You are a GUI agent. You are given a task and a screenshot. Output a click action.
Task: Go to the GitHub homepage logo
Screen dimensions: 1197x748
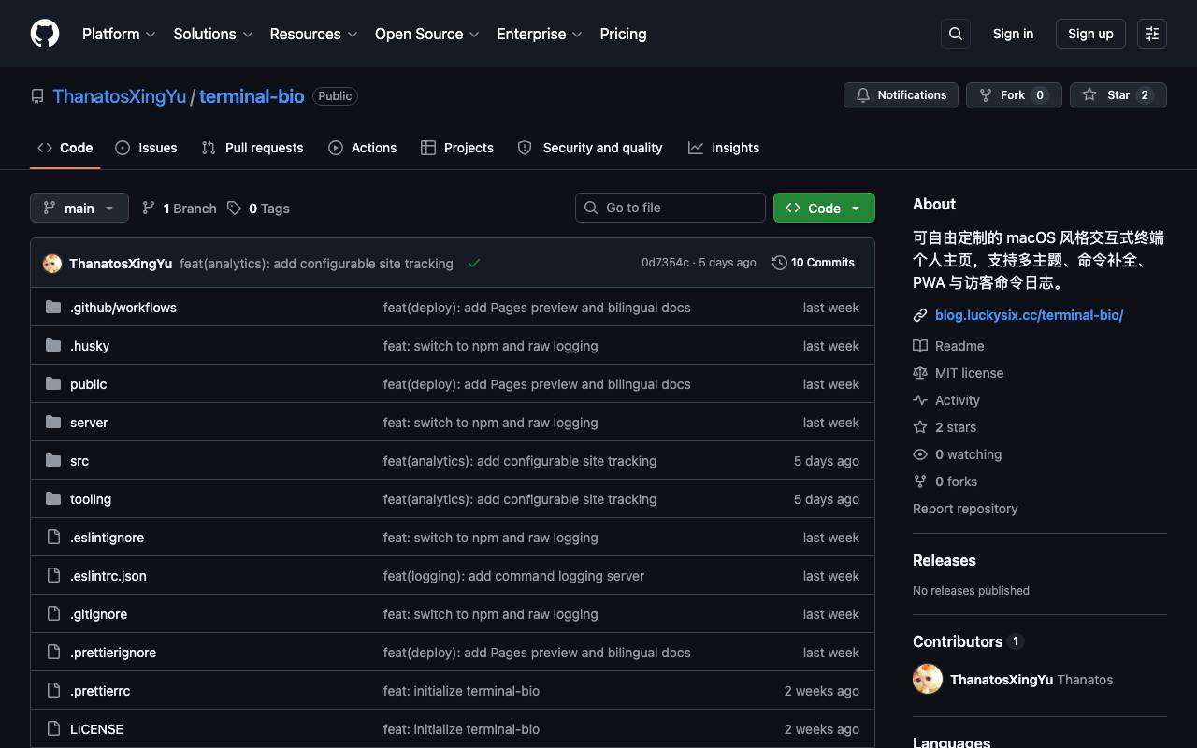point(45,34)
